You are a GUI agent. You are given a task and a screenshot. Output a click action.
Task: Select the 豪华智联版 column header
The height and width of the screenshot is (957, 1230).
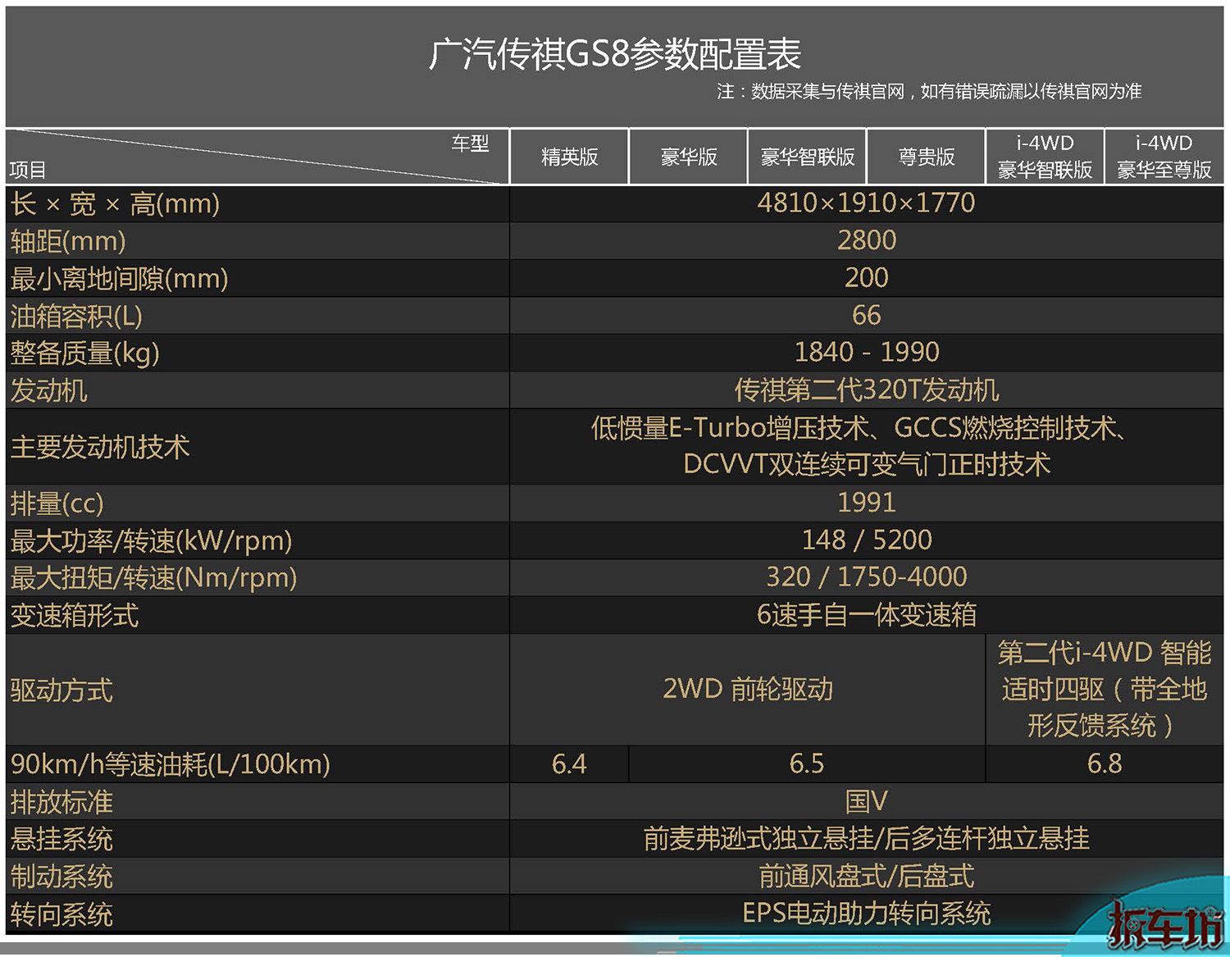[x=807, y=157]
